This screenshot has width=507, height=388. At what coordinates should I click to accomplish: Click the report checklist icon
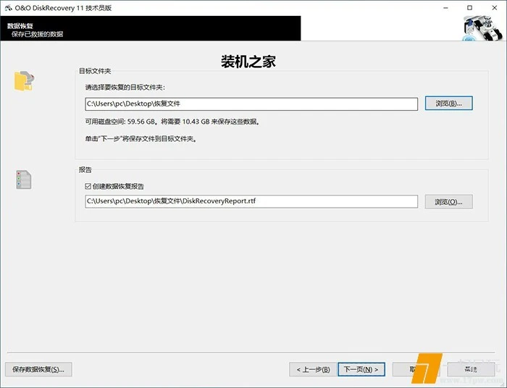pyautogui.click(x=24, y=180)
